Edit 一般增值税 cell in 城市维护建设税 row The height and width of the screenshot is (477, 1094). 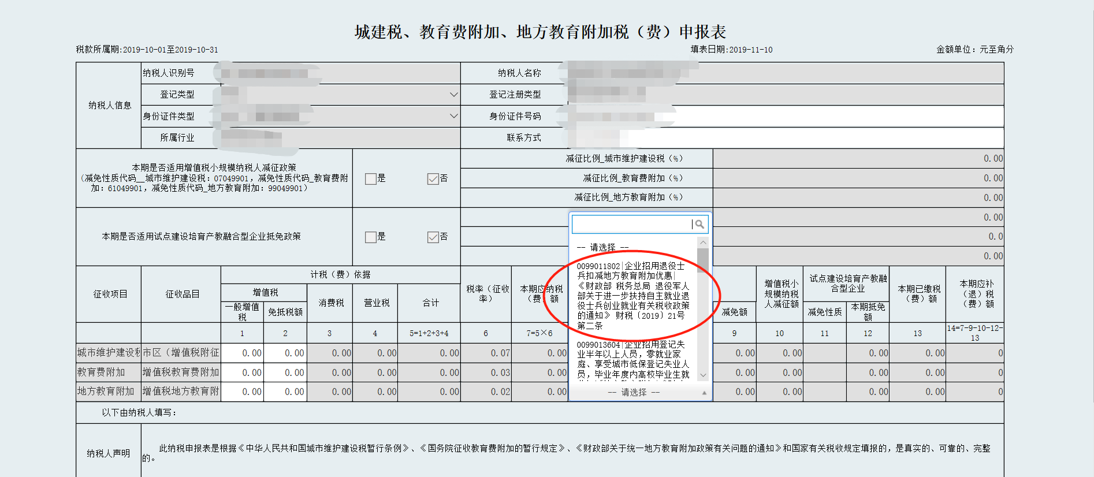[x=243, y=353]
